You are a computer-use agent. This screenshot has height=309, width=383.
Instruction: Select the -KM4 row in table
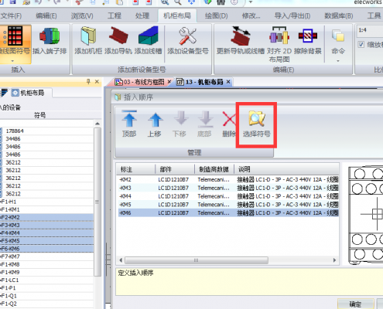tap(228, 196)
